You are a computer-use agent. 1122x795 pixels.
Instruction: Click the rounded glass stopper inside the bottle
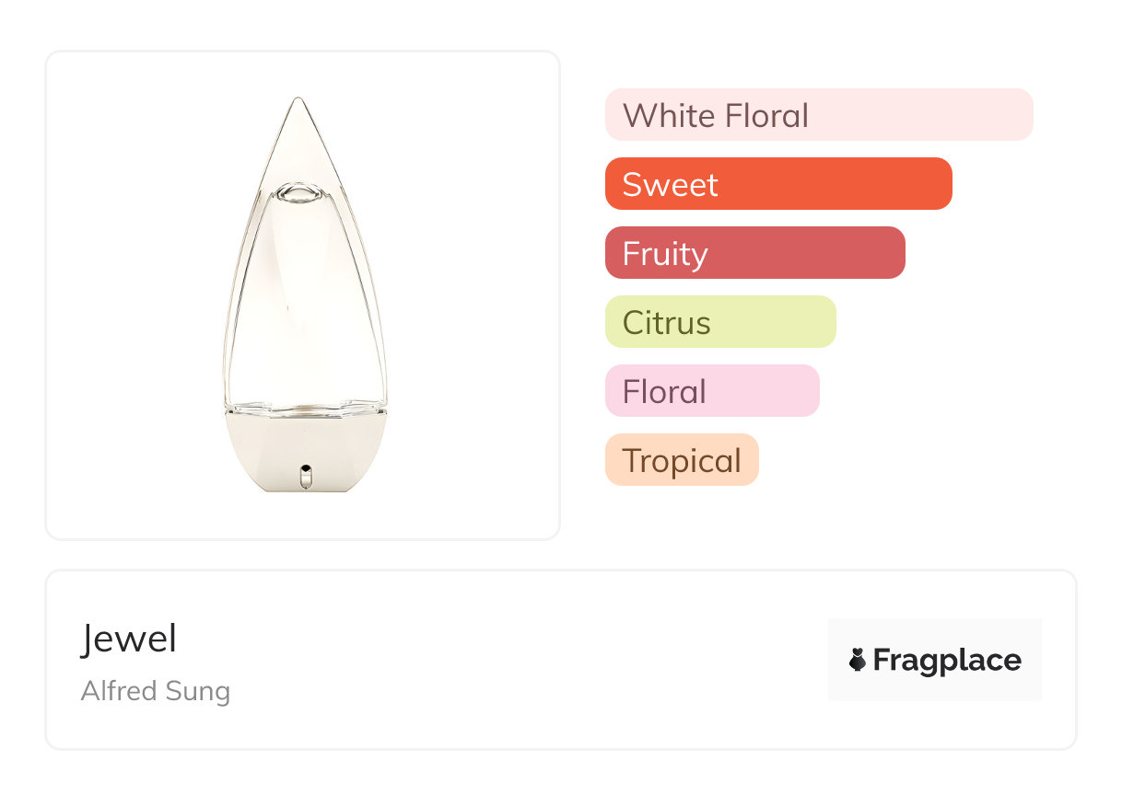pyautogui.click(x=297, y=192)
